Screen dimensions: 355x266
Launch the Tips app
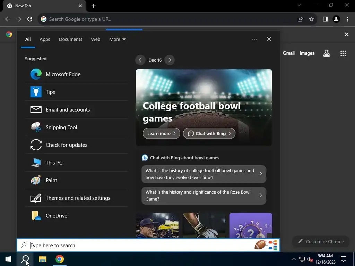(x=76, y=92)
